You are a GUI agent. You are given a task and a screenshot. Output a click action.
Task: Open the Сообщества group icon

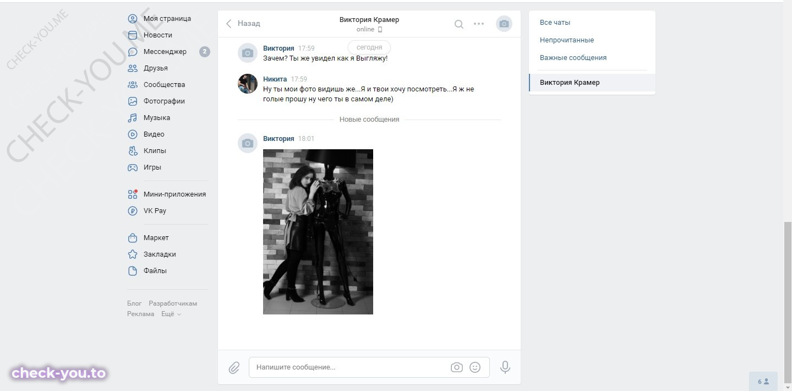click(133, 85)
